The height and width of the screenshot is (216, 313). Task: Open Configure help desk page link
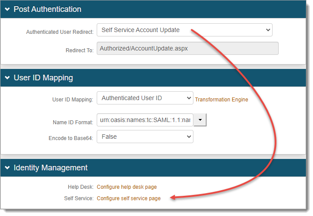(x=127, y=187)
